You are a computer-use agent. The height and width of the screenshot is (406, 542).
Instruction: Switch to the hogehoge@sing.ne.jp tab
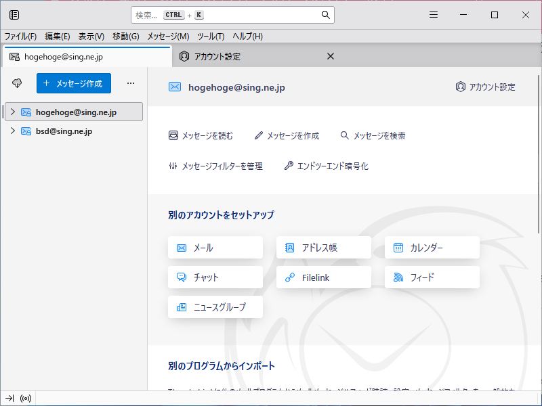[87, 57]
